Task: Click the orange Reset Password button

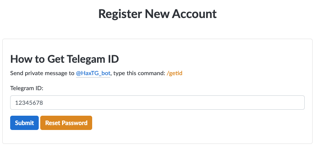Action: 66,123
